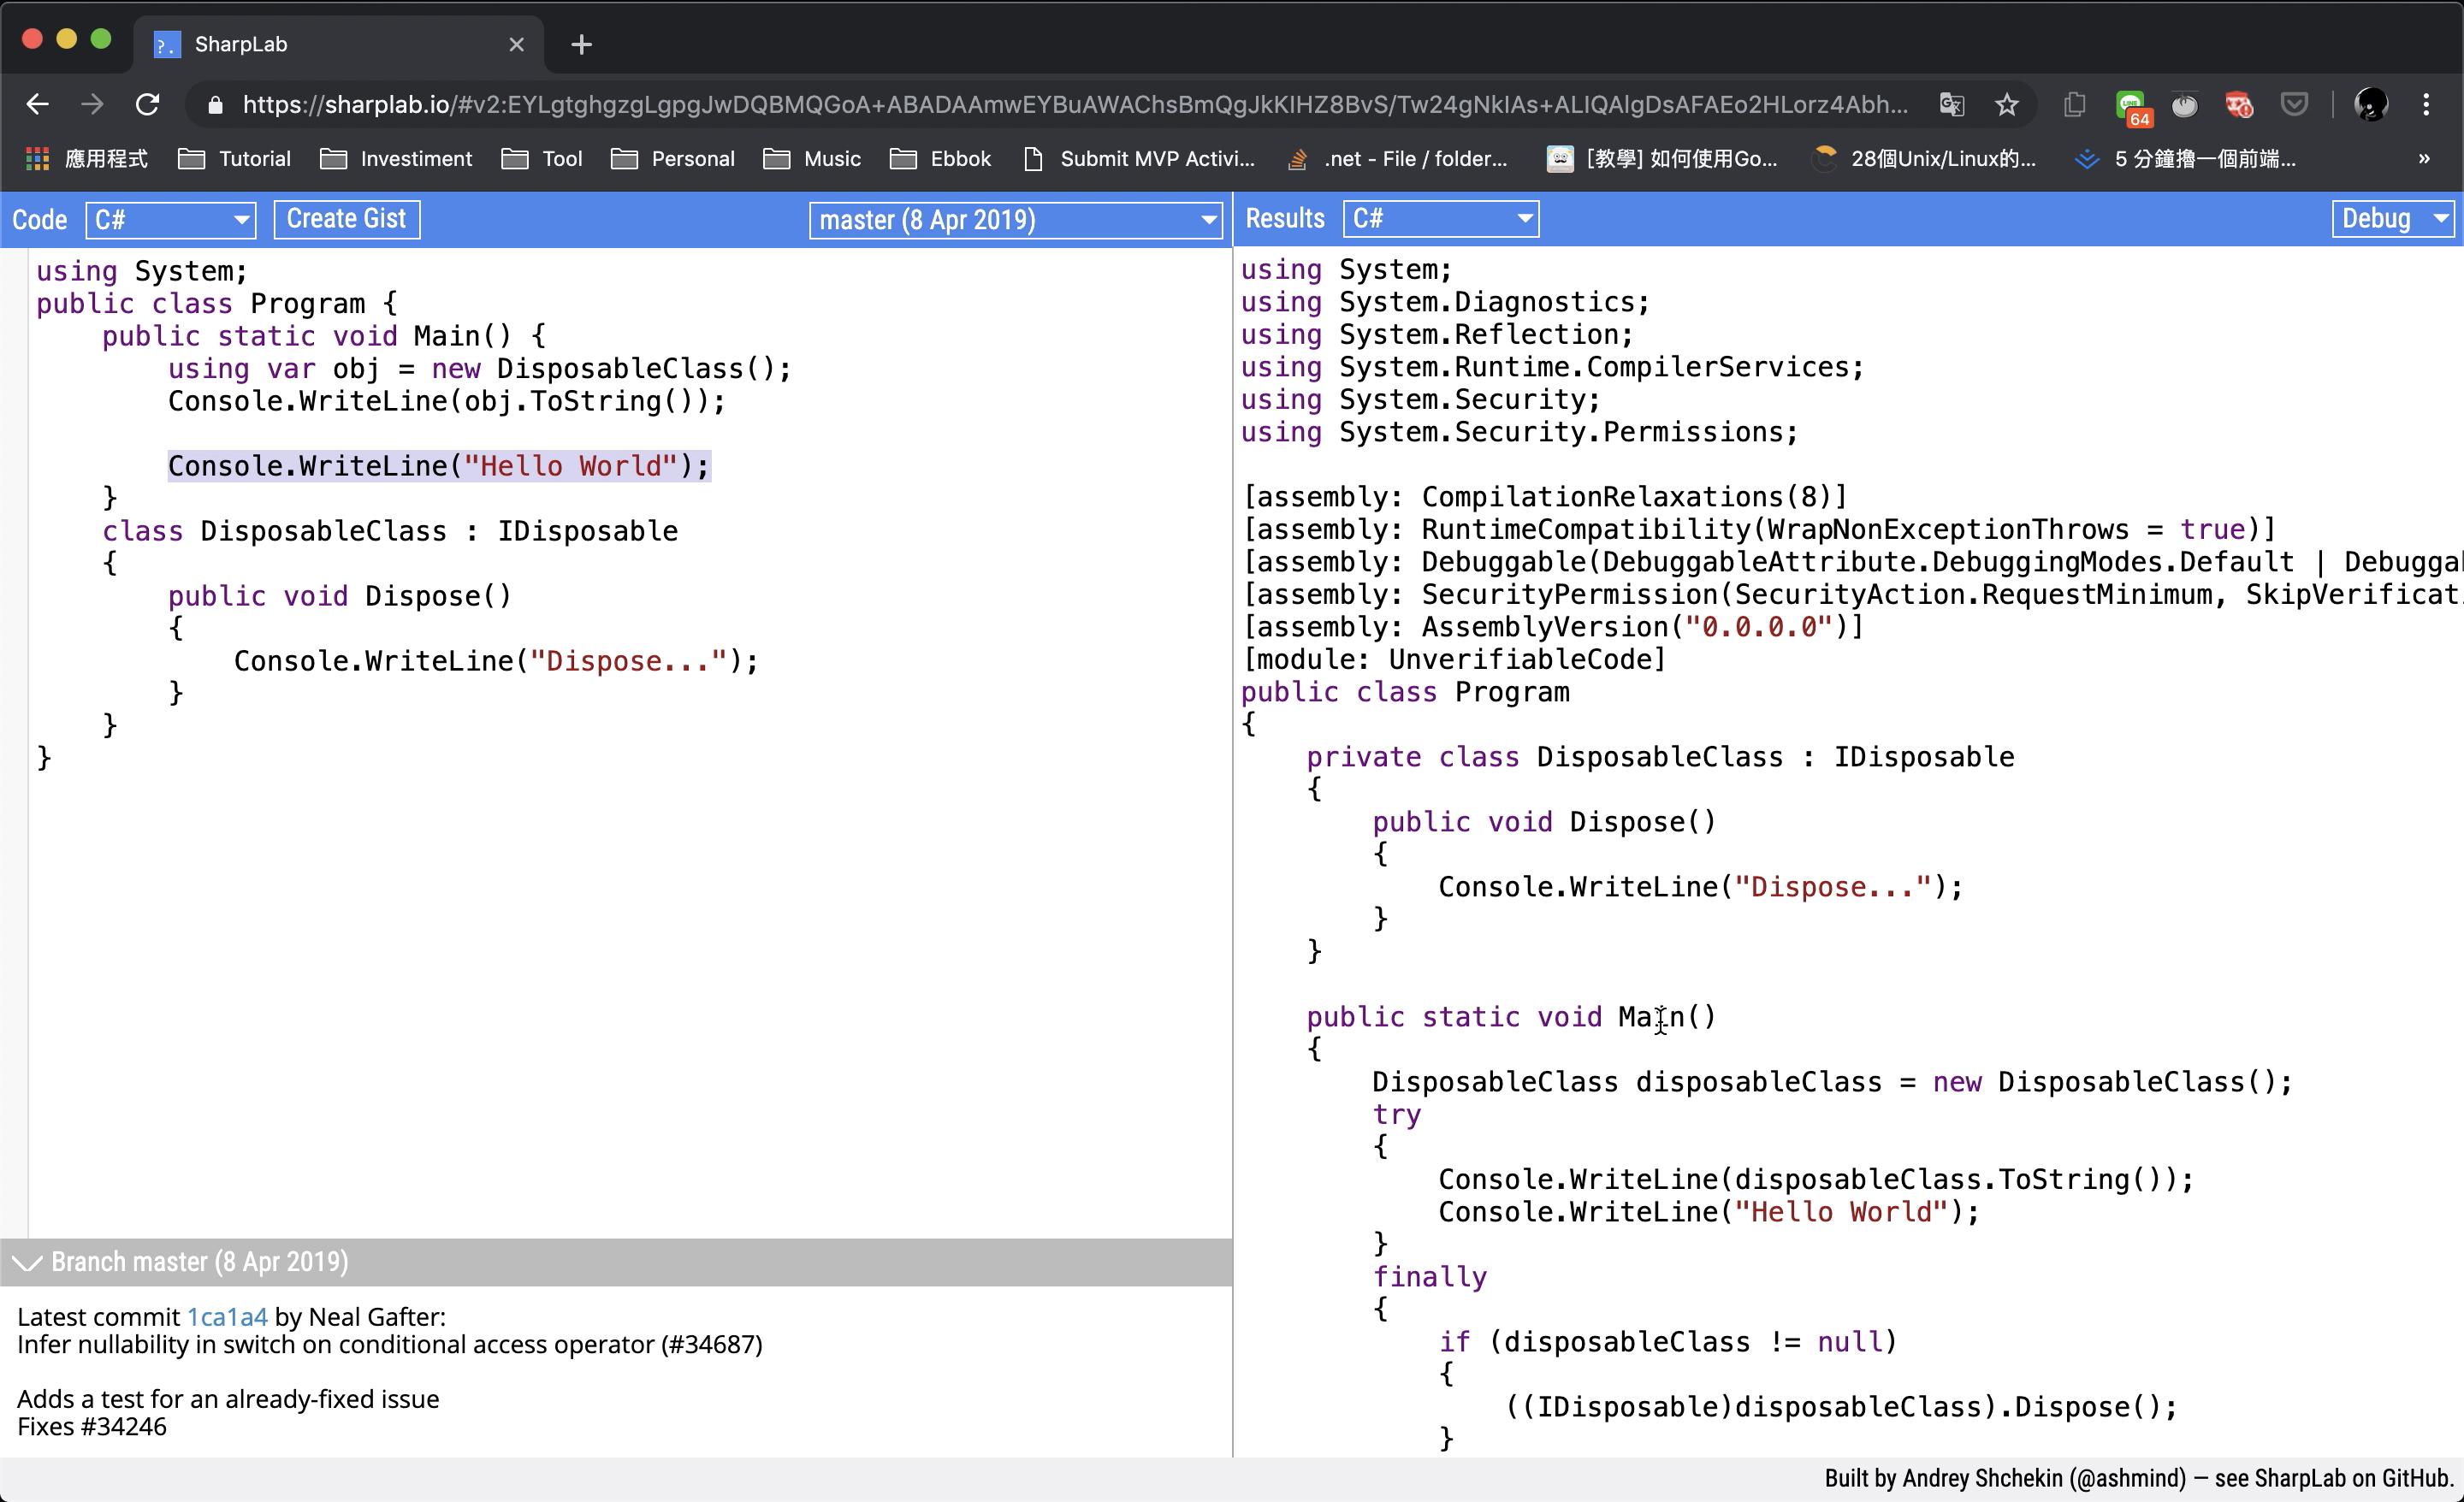Viewport: 2464px width, 1502px height.
Task: Open the Results language C# dropdown
Action: tap(1440, 219)
